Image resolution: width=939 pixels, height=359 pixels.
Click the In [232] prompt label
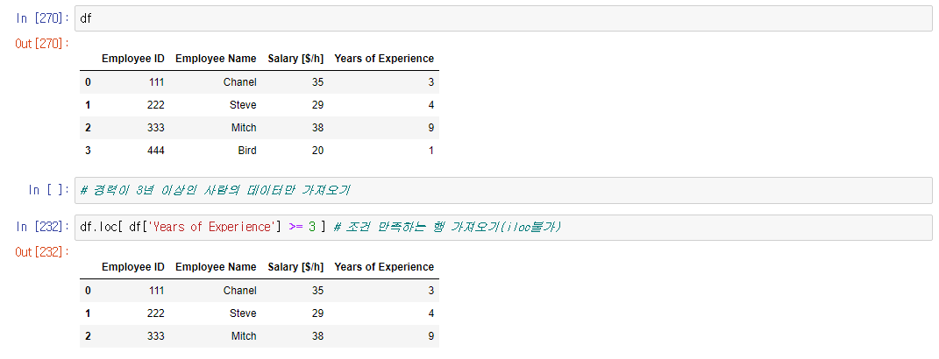click(x=42, y=227)
